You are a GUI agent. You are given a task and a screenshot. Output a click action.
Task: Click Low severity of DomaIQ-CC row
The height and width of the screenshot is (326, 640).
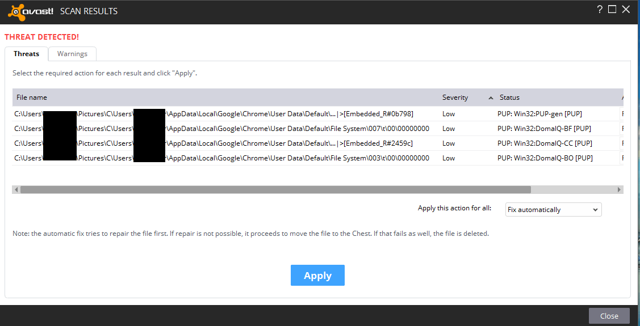tap(449, 143)
